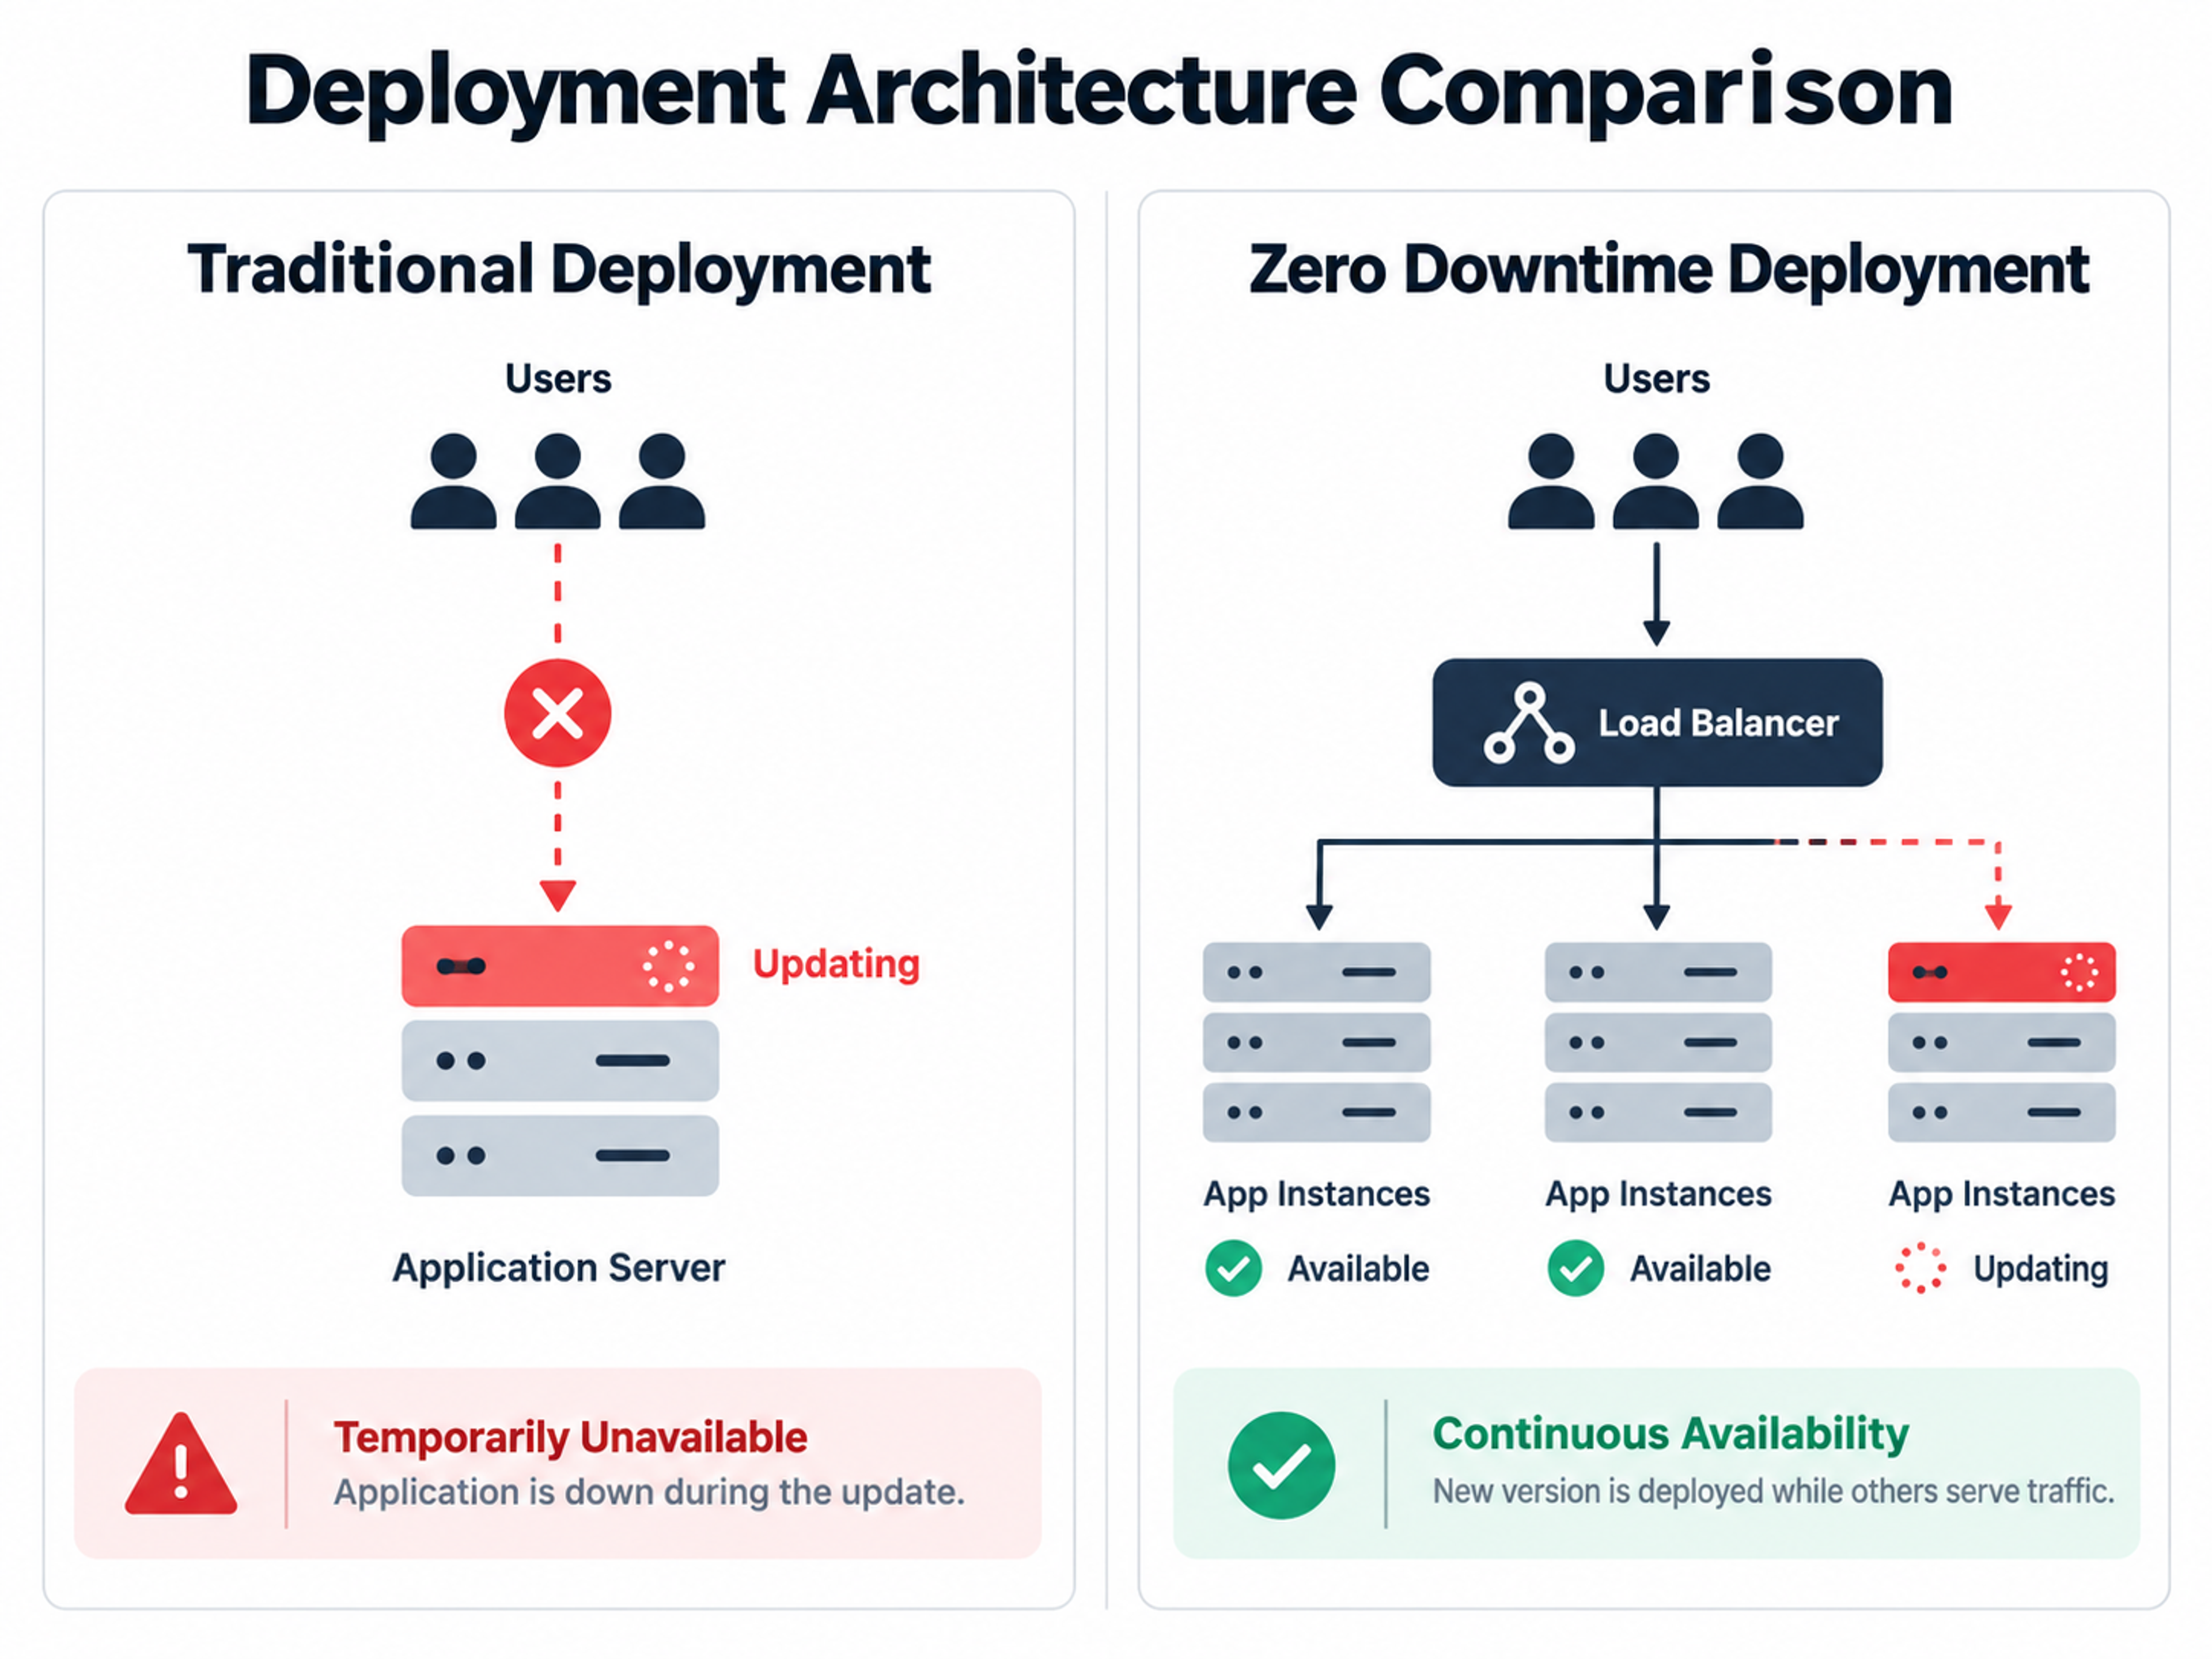Click the red updating server in the third App Instances stack
Image resolution: width=2212 pixels, height=1659 pixels.
(2001, 972)
